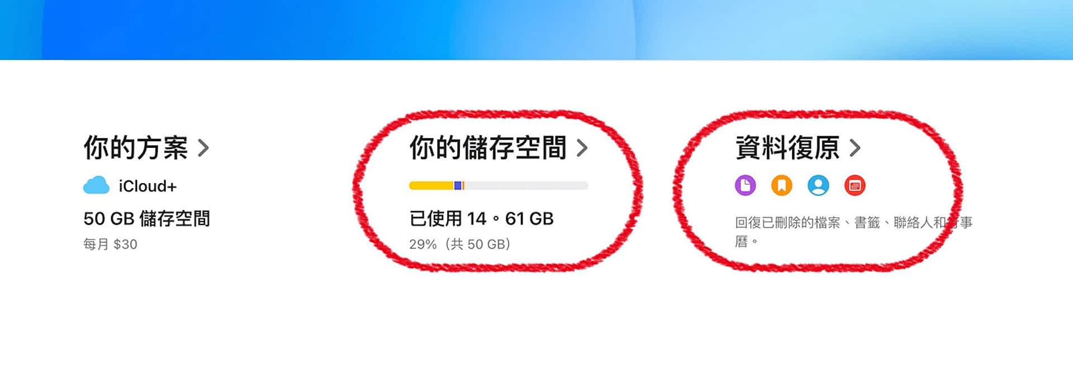Viewport: 1073px width, 388px height.
Task: Select the 已使用 14.61 GB text
Action: [x=481, y=218]
